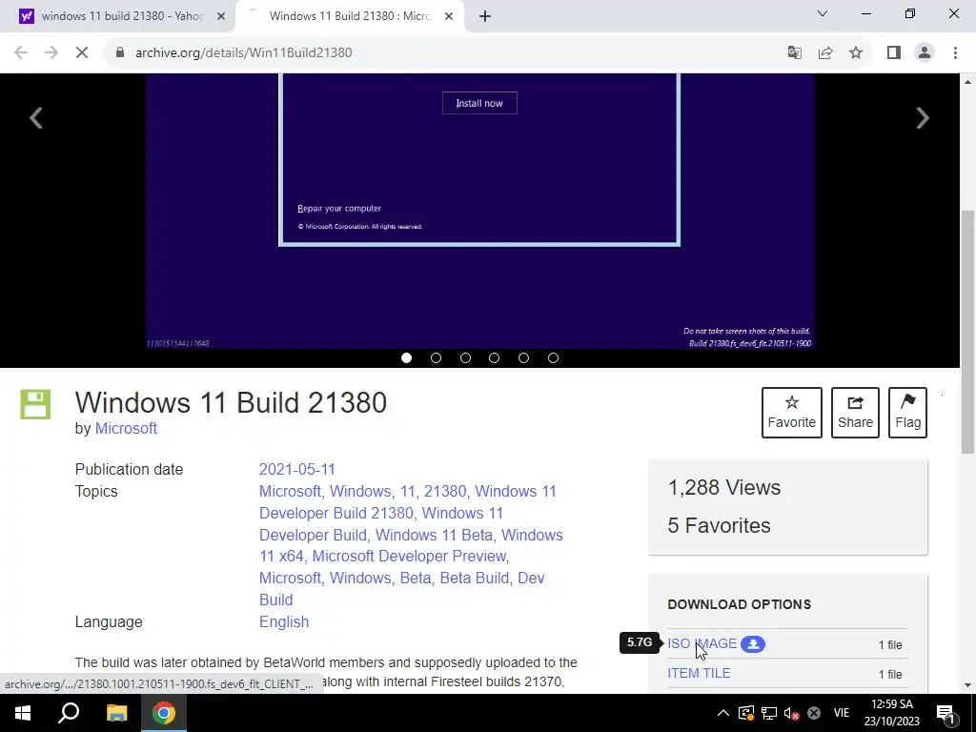
Task: Click the scrollbar up arrow
Action: click(x=967, y=82)
